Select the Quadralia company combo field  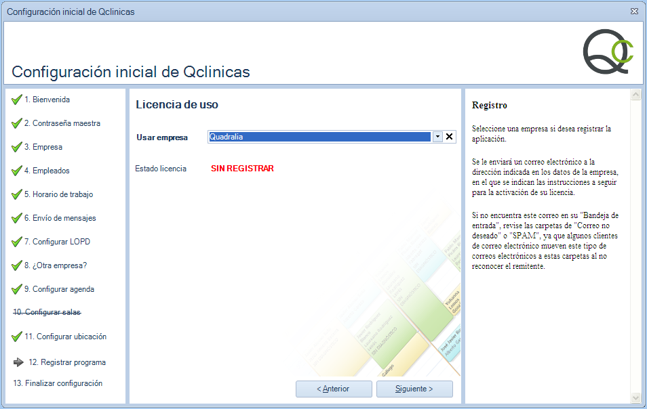[x=319, y=137]
